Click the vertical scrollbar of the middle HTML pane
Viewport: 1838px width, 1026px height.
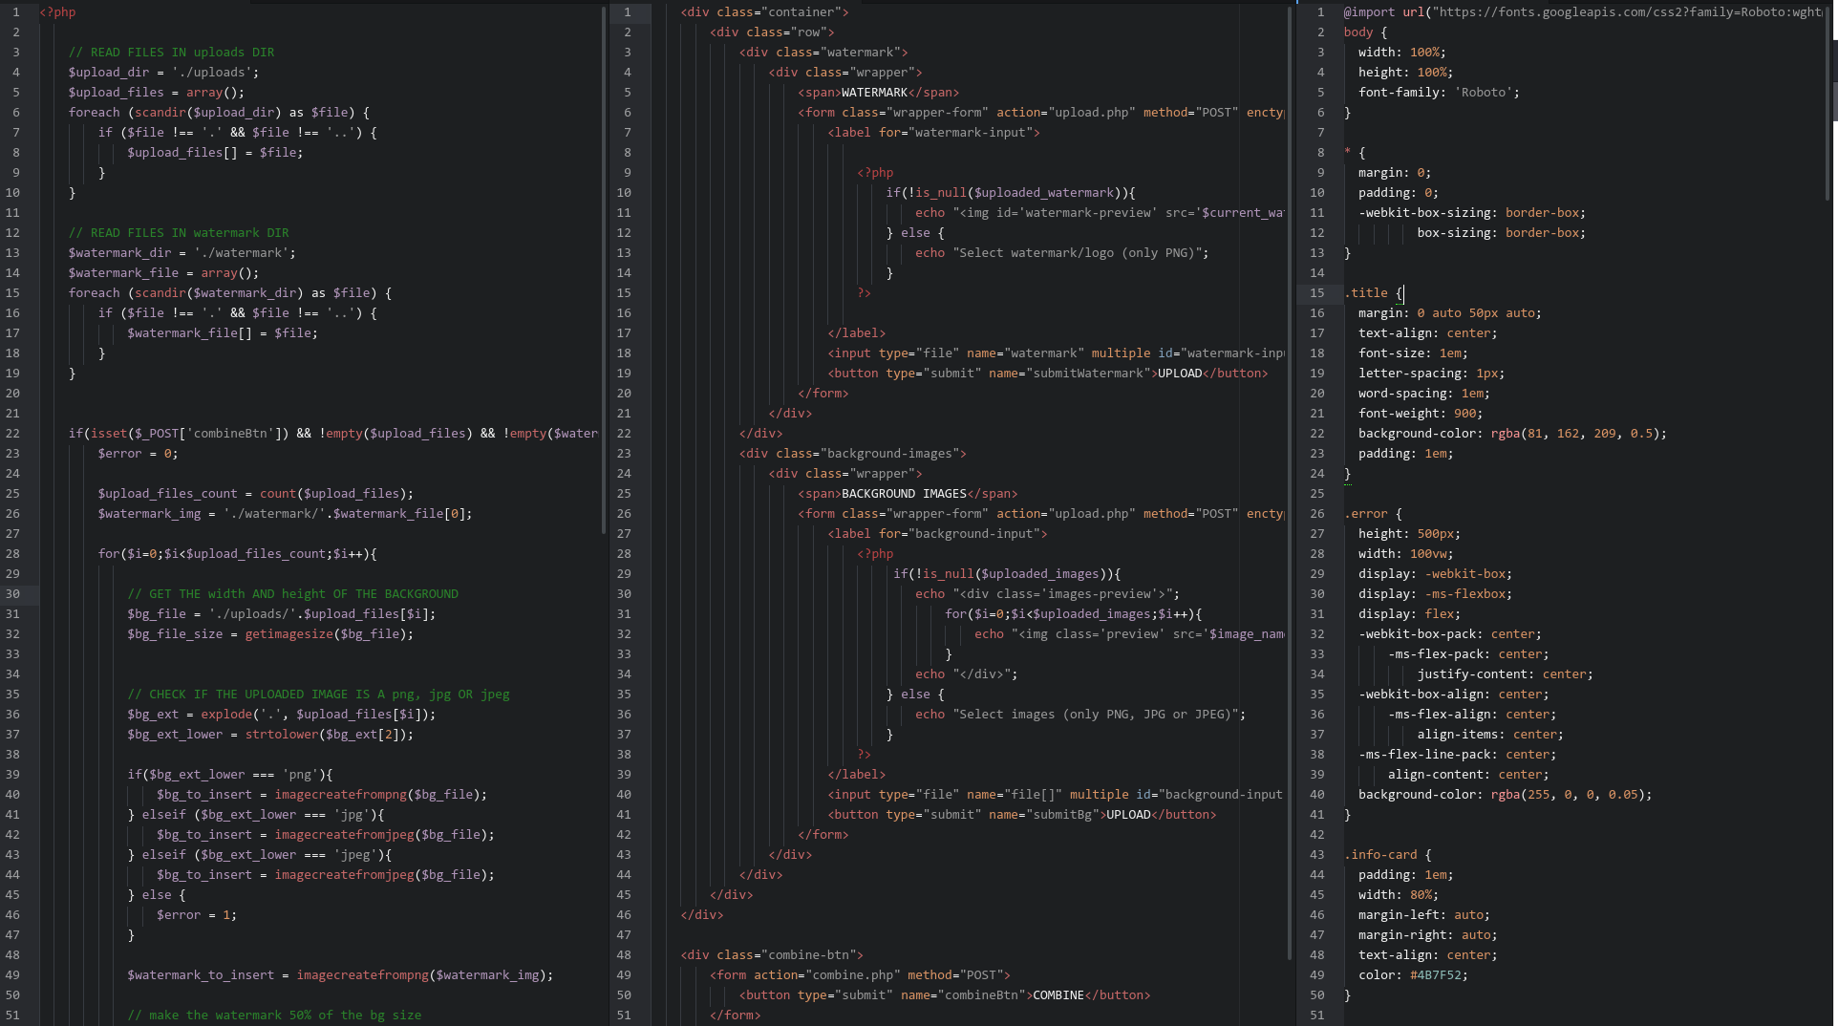pos(1290,482)
